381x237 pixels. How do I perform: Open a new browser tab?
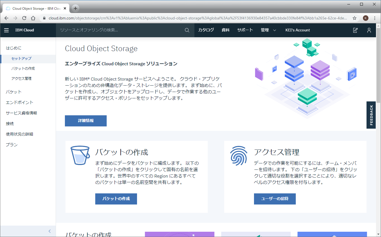(x=75, y=8)
